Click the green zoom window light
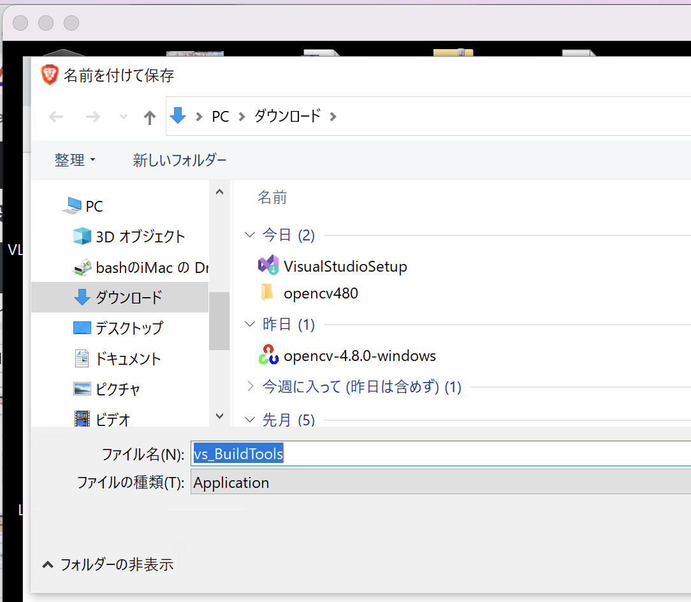This screenshot has height=602, width=691. (71, 23)
